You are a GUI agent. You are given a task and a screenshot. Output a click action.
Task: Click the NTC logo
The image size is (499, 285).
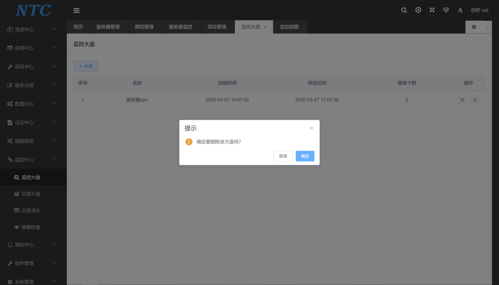[x=33, y=10]
